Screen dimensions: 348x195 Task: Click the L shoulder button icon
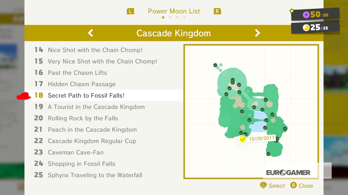130,11
